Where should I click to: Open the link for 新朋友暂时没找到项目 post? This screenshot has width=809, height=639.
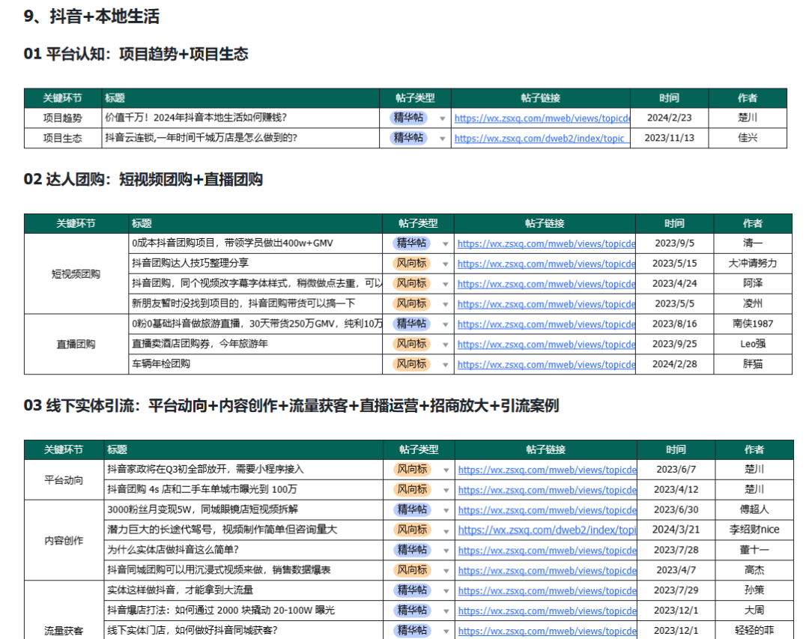546,304
